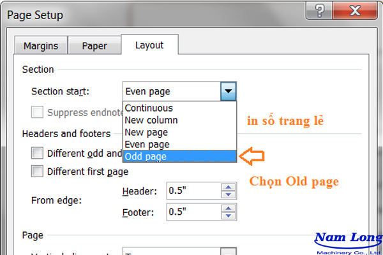Screen dimensions: 383x255
Task: Choose Continuous from the section list
Action: pyautogui.click(x=149, y=108)
